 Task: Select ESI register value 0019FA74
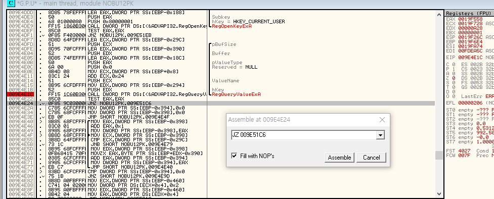pos(470,46)
